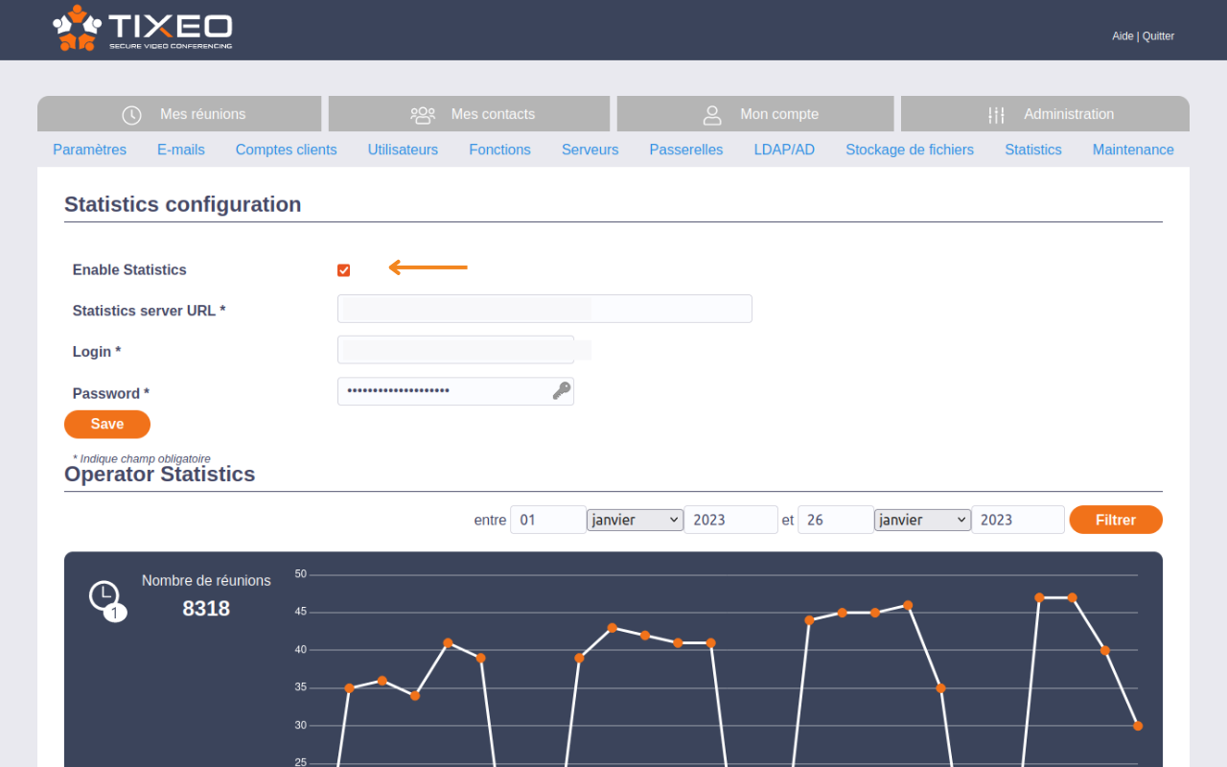This screenshot has height=767, width=1227.
Task: Go to the Maintenance section
Action: 1133,150
